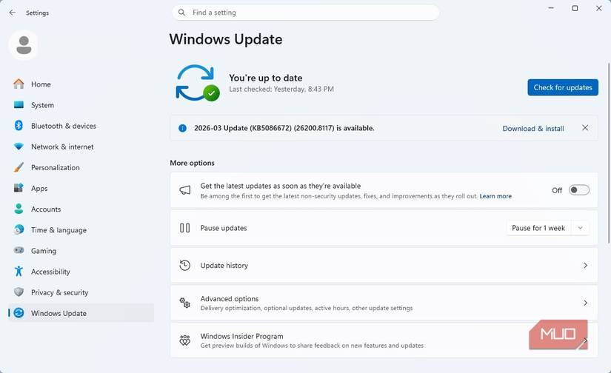Click the Windows Update page title

coord(226,39)
